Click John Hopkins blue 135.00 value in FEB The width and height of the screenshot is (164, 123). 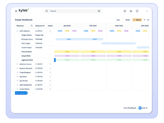point(86,31)
